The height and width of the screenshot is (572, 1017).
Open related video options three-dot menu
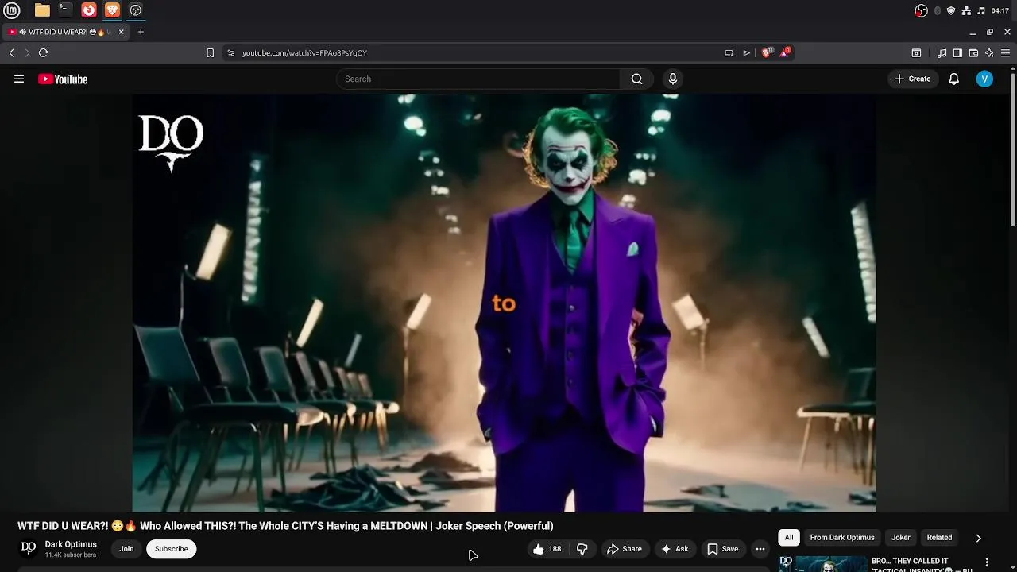point(988,562)
